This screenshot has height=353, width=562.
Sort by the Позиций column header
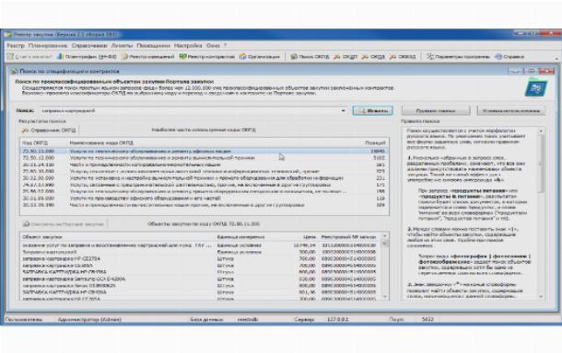[x=375, y=142]
